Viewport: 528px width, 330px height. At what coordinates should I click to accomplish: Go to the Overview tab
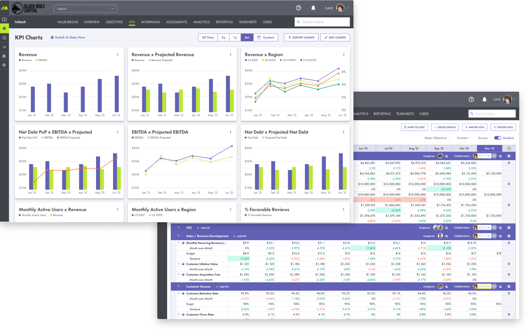tap(92, 22)
